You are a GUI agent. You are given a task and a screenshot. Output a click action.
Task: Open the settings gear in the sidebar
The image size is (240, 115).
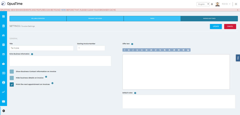click(x=4, y=111)
